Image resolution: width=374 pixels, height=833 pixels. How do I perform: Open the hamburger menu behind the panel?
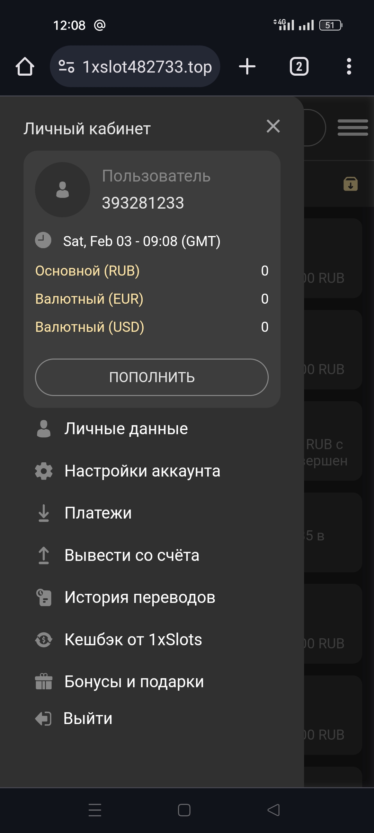353,127
